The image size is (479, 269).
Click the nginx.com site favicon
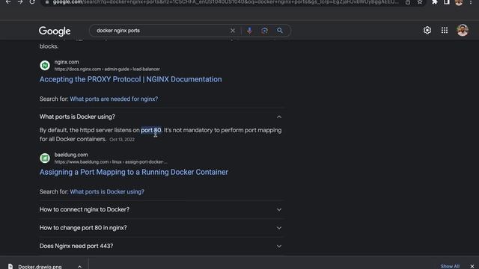click(45, 65)
